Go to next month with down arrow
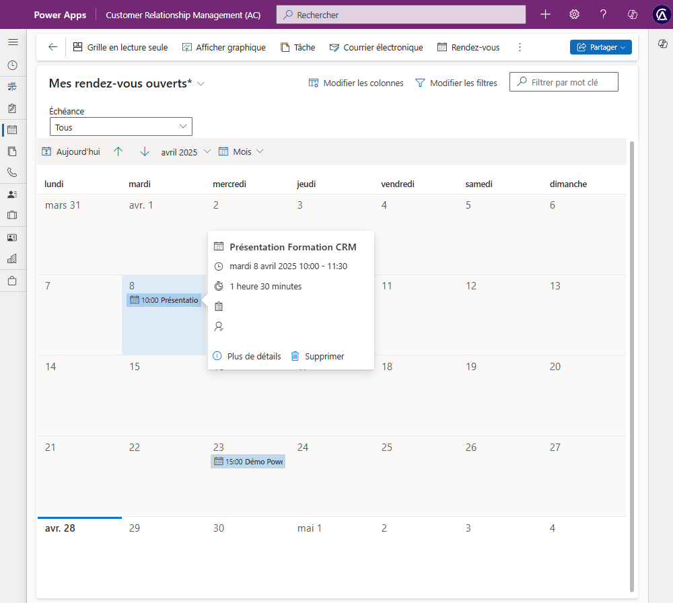The width and height of the screenshot is (673, 603). coord(145,151)
